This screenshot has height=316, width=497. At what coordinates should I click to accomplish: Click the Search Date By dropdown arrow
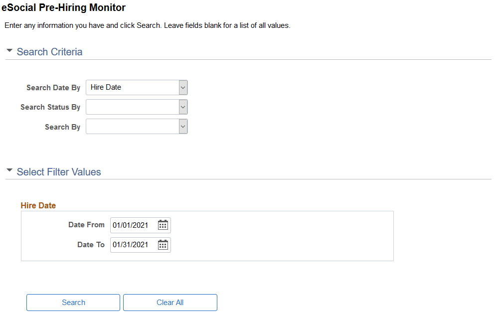click(183, 87)
